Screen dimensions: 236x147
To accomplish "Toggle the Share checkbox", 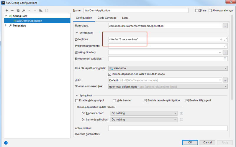I will tap(197, 11).
